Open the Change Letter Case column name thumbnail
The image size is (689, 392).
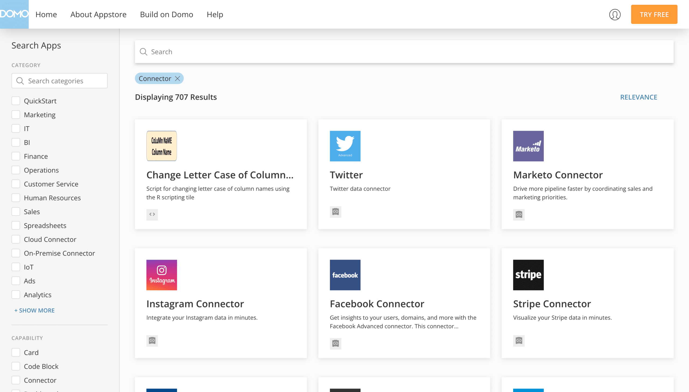point(161,146)
